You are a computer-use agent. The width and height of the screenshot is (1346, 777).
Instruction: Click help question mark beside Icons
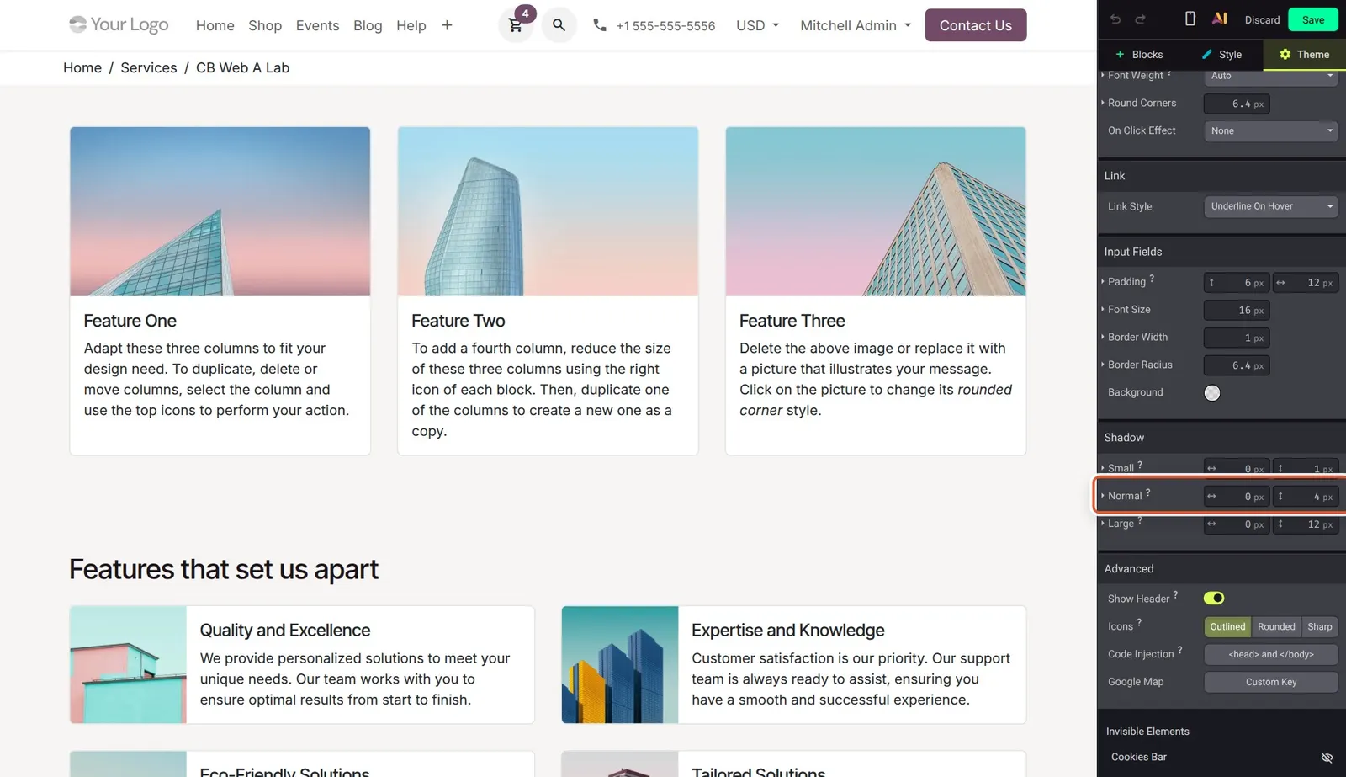pyautogui.click(x=1139, y=622)
